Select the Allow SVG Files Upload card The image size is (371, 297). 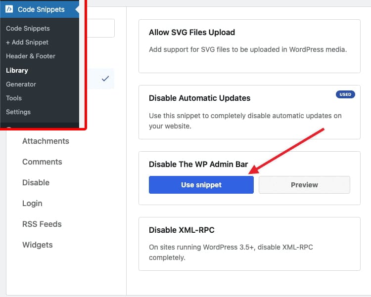[249, 46]
